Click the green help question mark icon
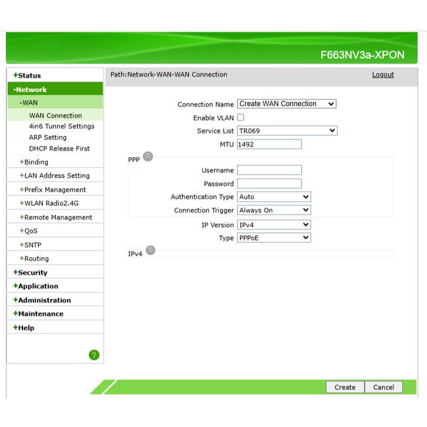This screenshot has width=427, height=427. click(x=94, y=355)
